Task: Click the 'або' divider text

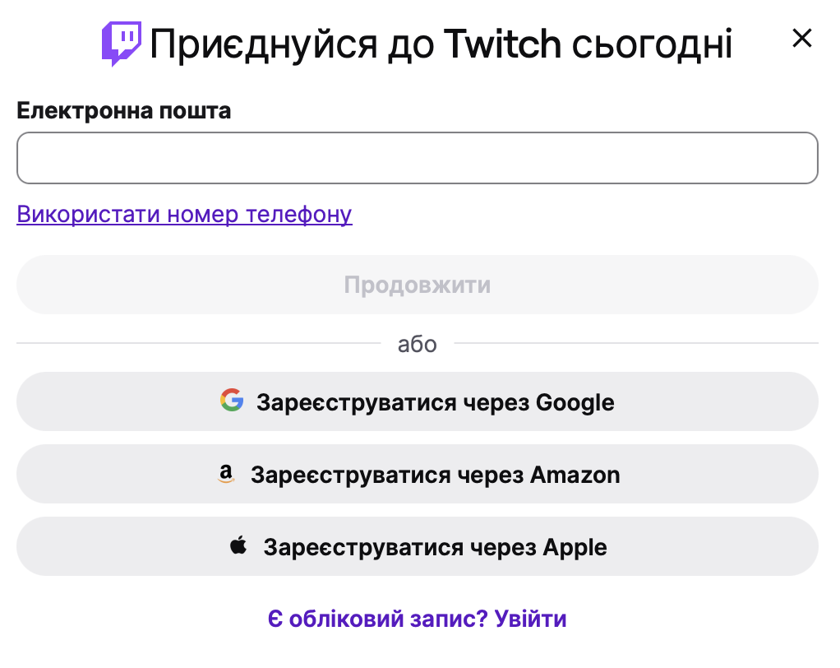Action: coord(418,345)
